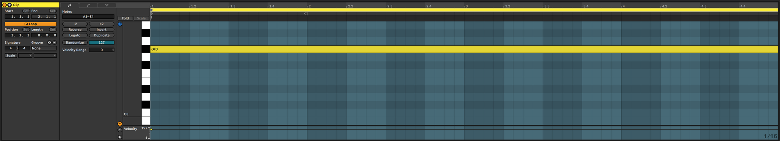Toggle the clip Scale button in Clip panel
The image size is (780, 141).
11,56
